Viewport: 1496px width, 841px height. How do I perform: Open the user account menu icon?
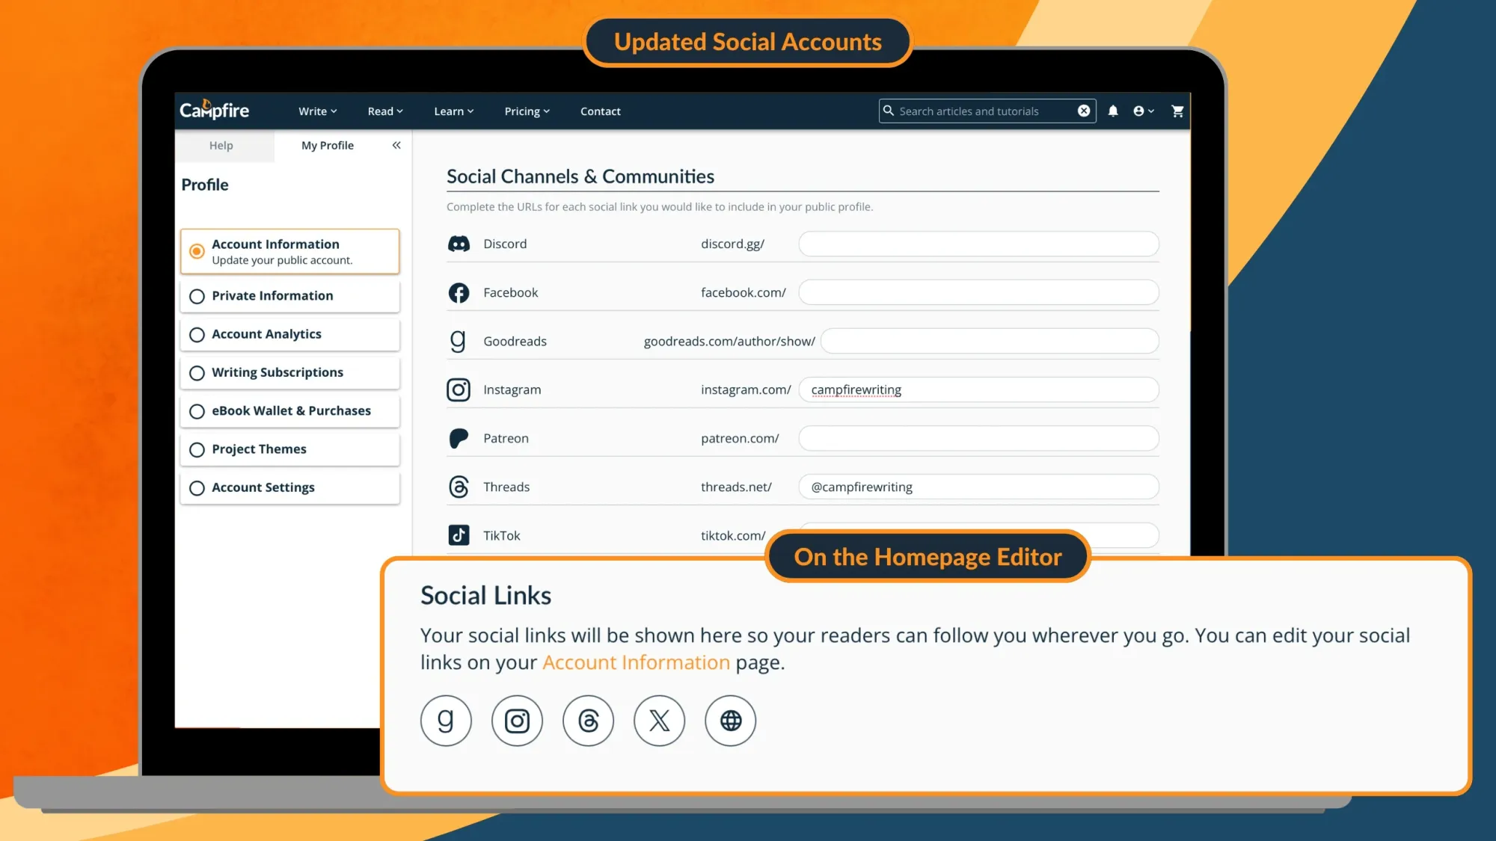coord(1143,111)
